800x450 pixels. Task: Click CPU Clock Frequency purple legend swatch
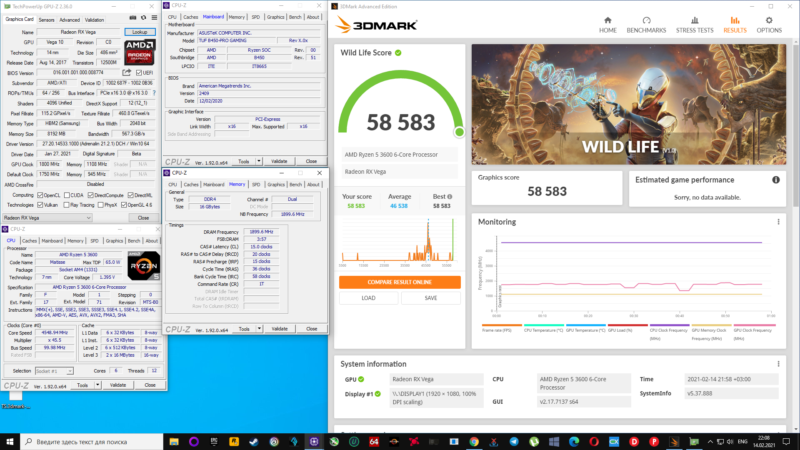pyautogui.click(x=670, y=325)
